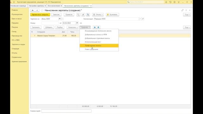Click the percent icon in the toolbar

pyautogui.click(x=88, y=15)
